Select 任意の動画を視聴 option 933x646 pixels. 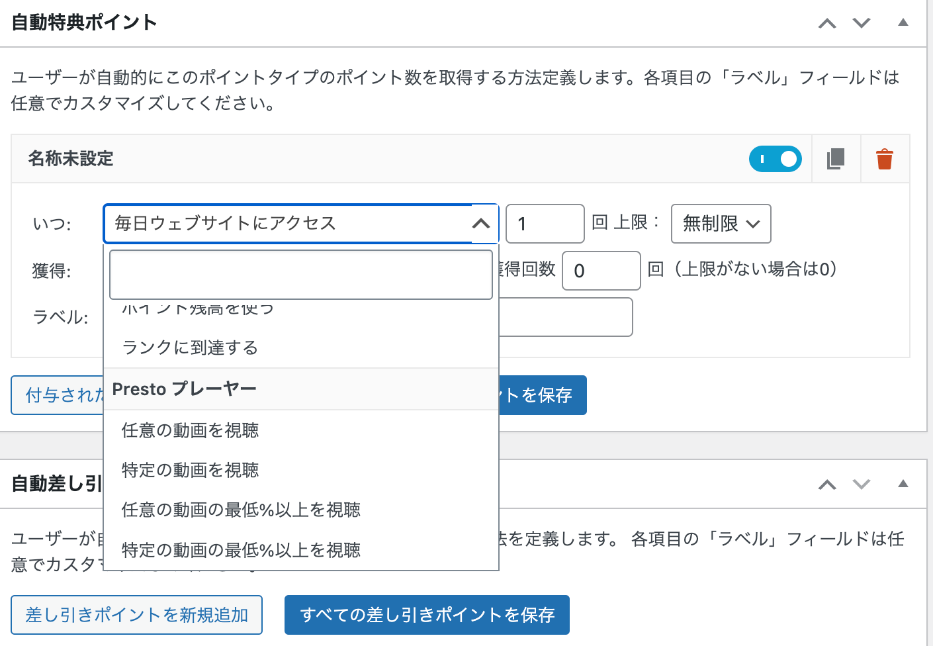(x=301, y=430)
